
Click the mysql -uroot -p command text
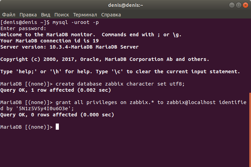[76, 22]
